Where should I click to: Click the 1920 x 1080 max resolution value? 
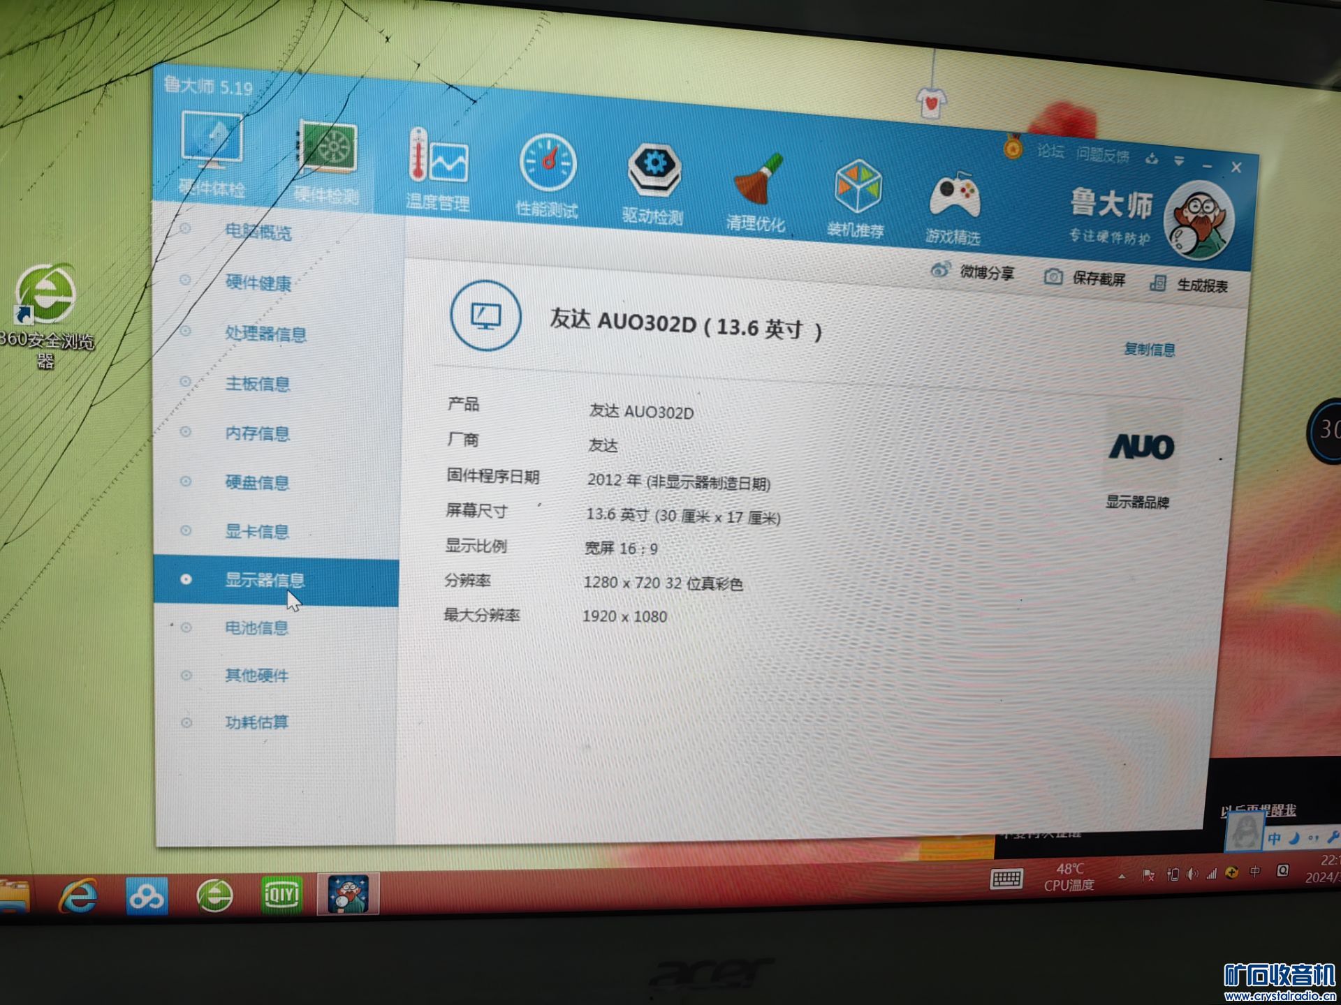(x=624, y=616)
